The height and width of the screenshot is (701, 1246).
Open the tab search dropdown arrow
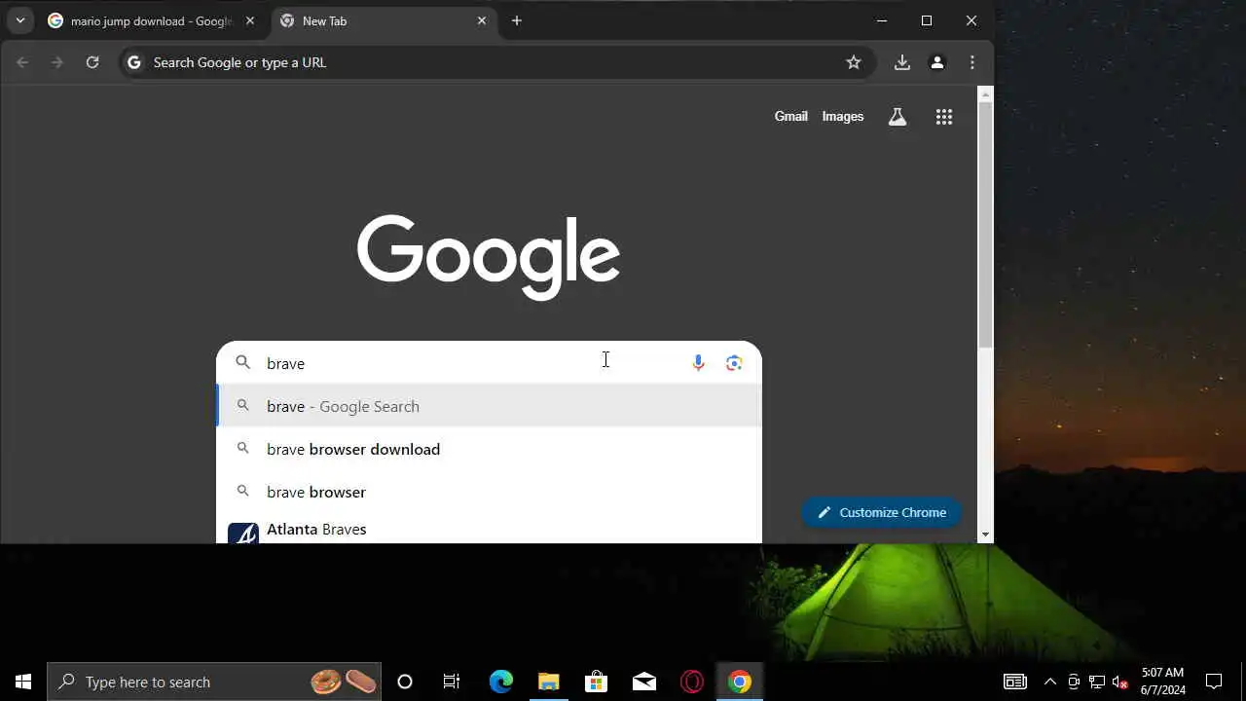click(20, 20)
